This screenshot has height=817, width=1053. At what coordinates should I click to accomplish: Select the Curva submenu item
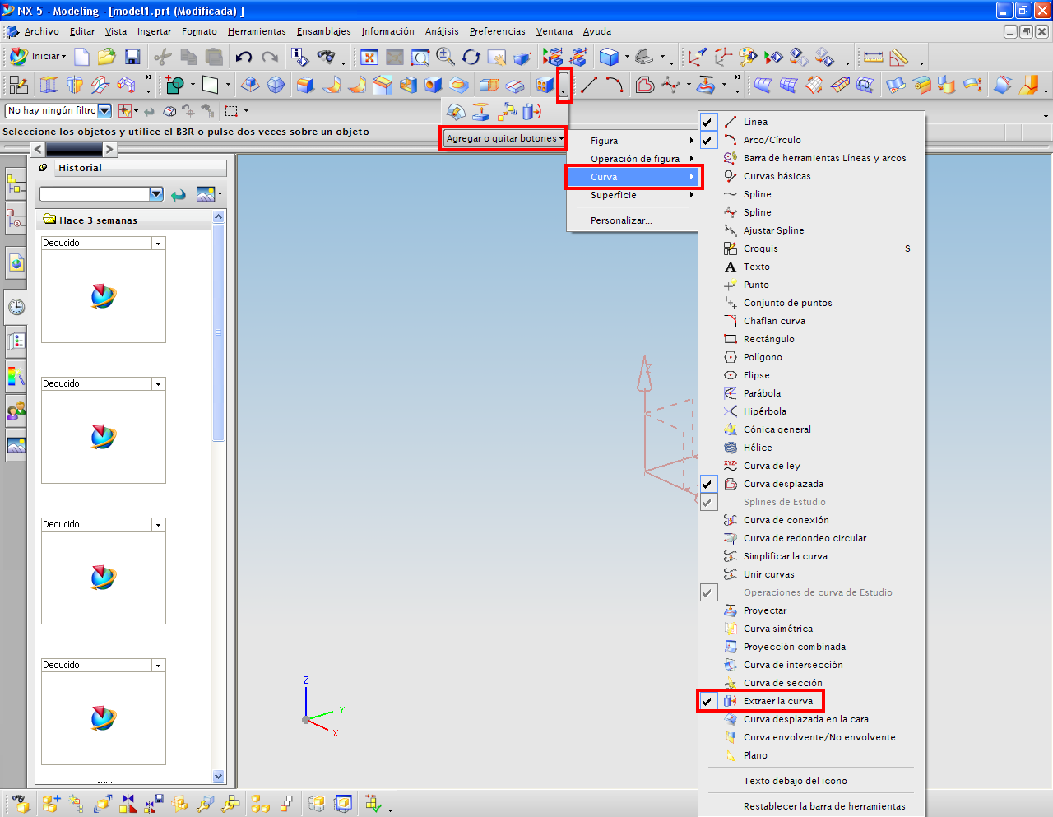[633, 177]
